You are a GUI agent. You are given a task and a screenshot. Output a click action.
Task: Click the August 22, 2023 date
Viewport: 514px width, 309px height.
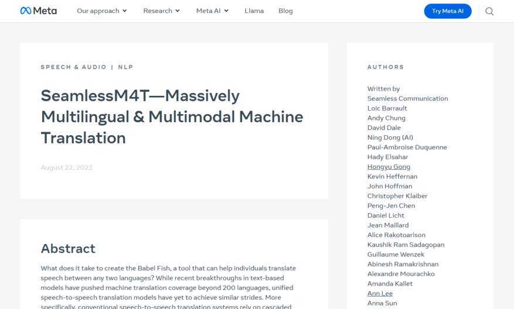tap(67, 167)
